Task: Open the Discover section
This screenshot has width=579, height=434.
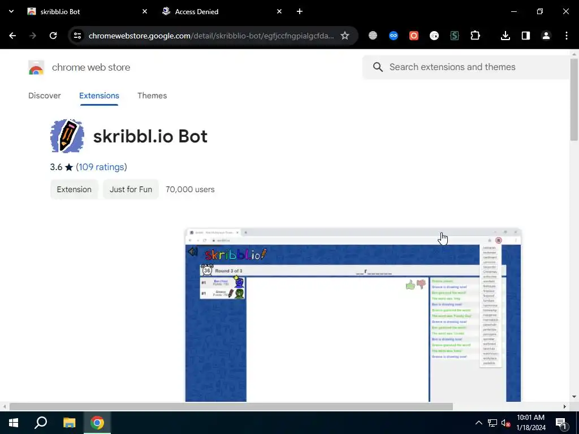Action: [44, 96]
